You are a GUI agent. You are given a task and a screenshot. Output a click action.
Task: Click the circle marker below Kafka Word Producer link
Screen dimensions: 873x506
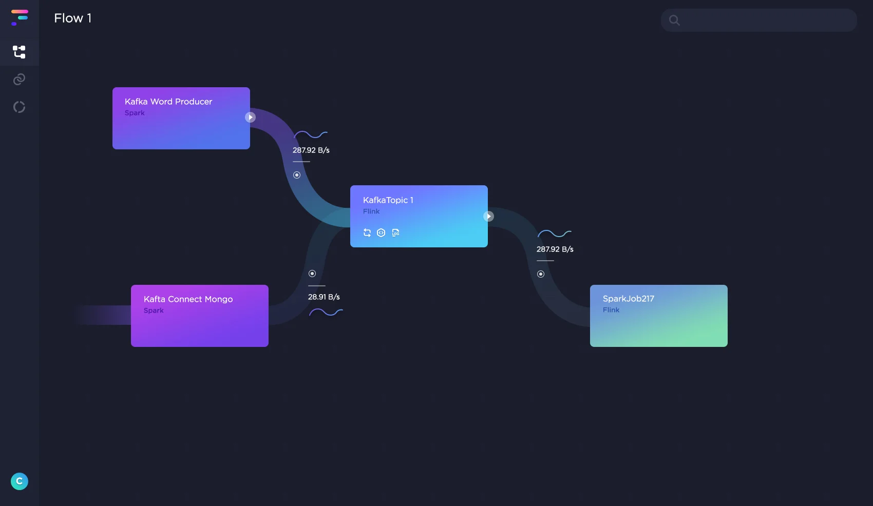tap(297, 175)
